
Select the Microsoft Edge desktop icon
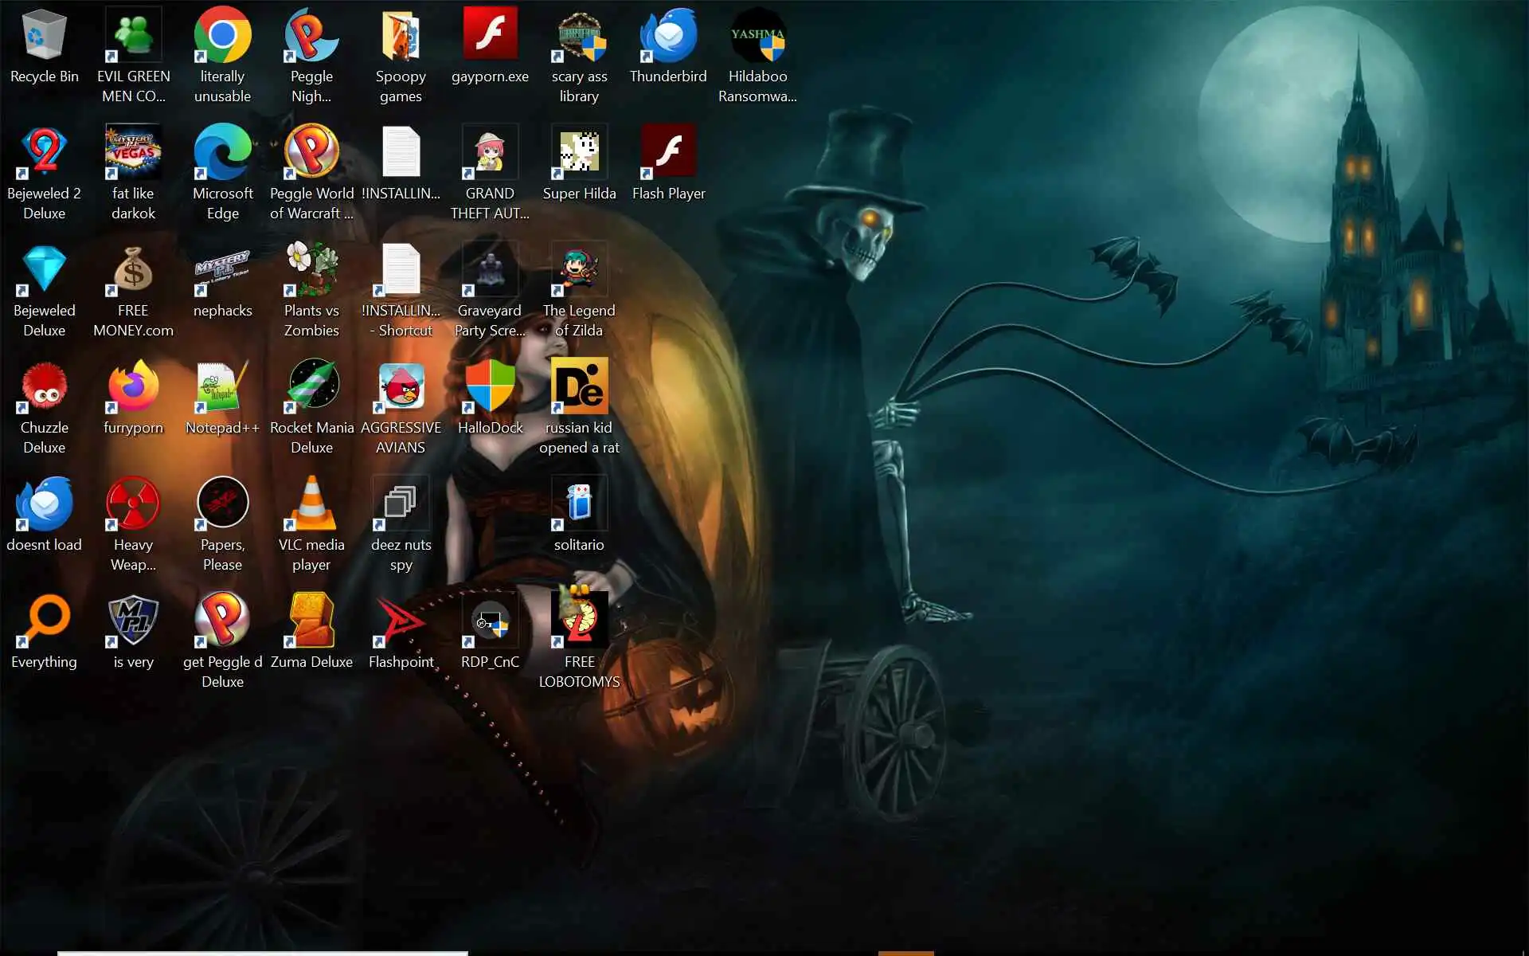click(x=222, y=151)
